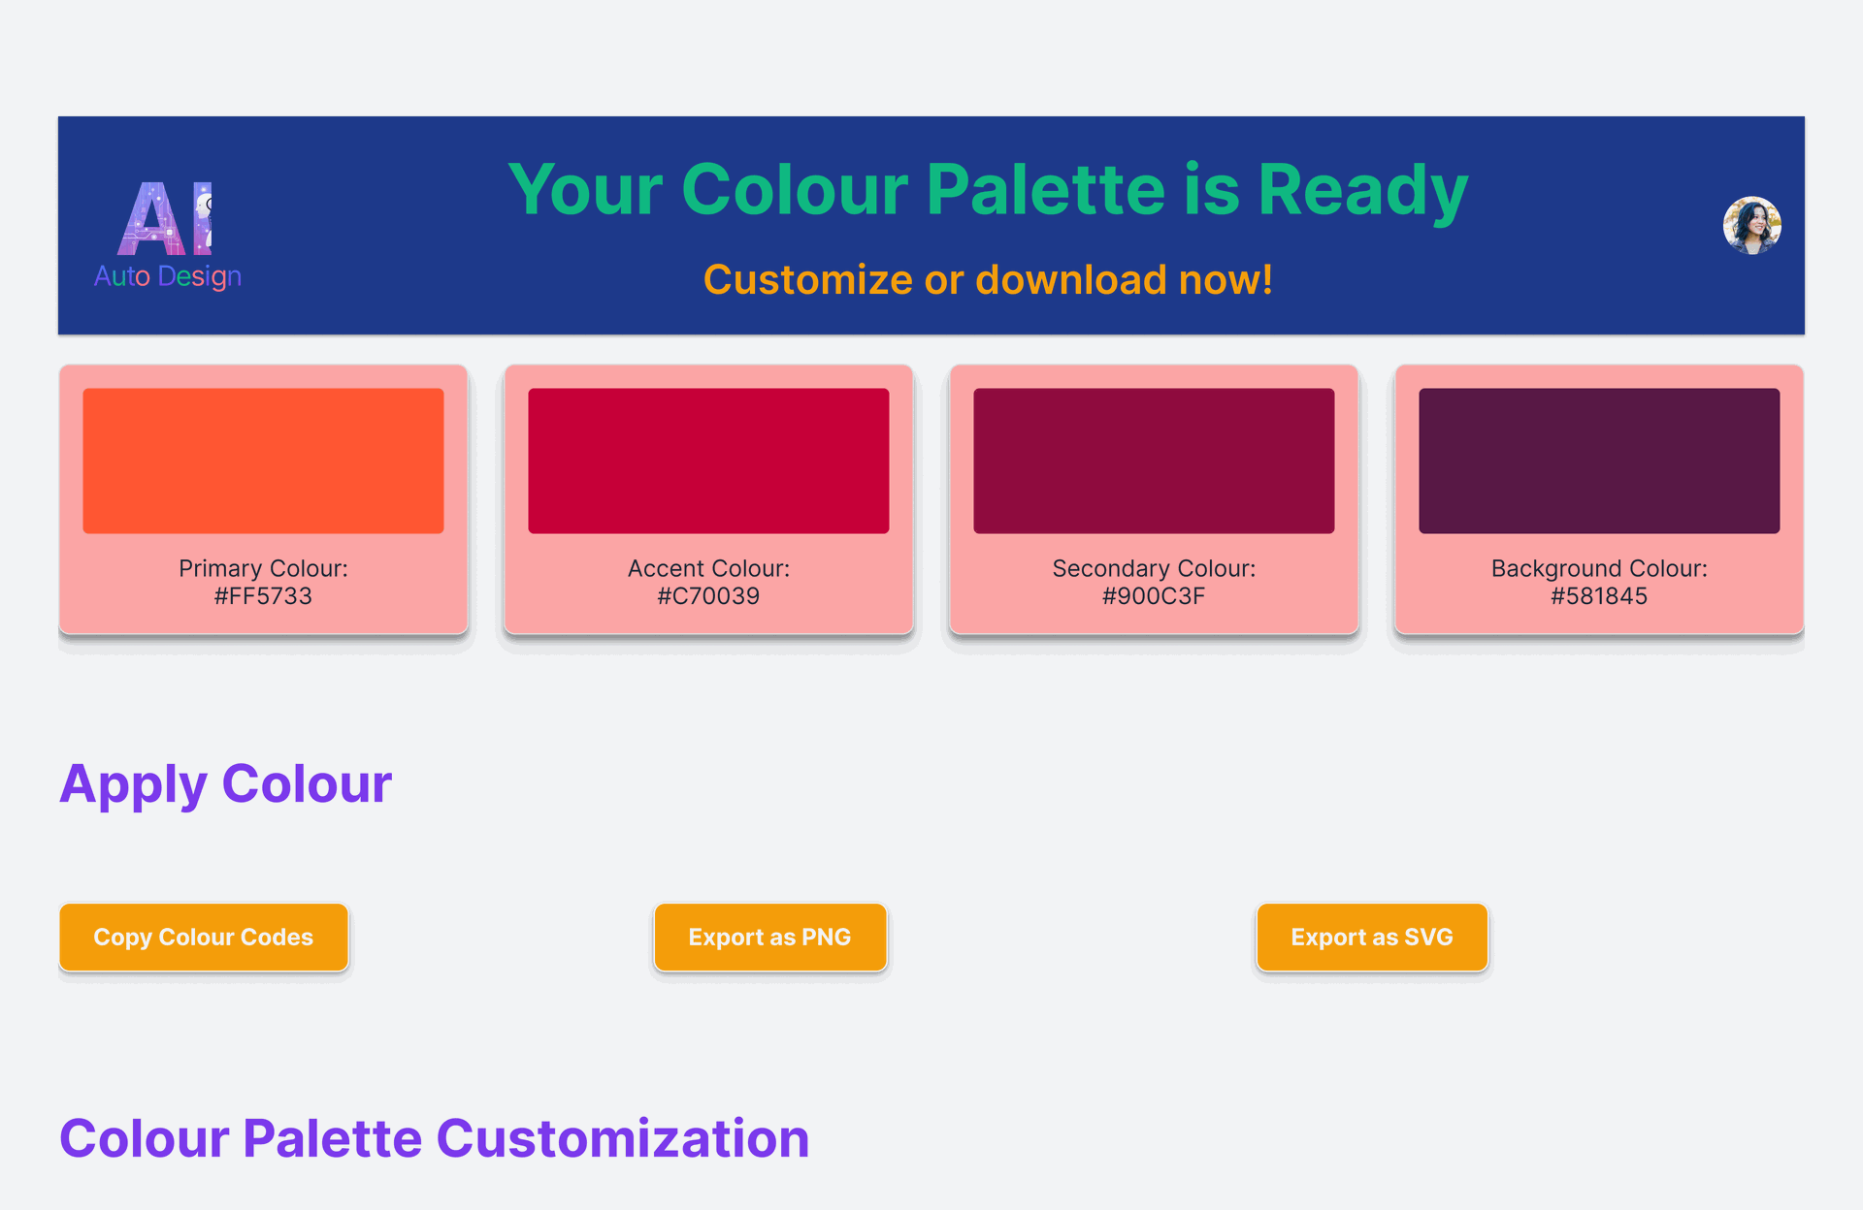This screenshot has height=1210, width=1863.
Task: Click the Apply Colour section heading
Action: (225, 783)
